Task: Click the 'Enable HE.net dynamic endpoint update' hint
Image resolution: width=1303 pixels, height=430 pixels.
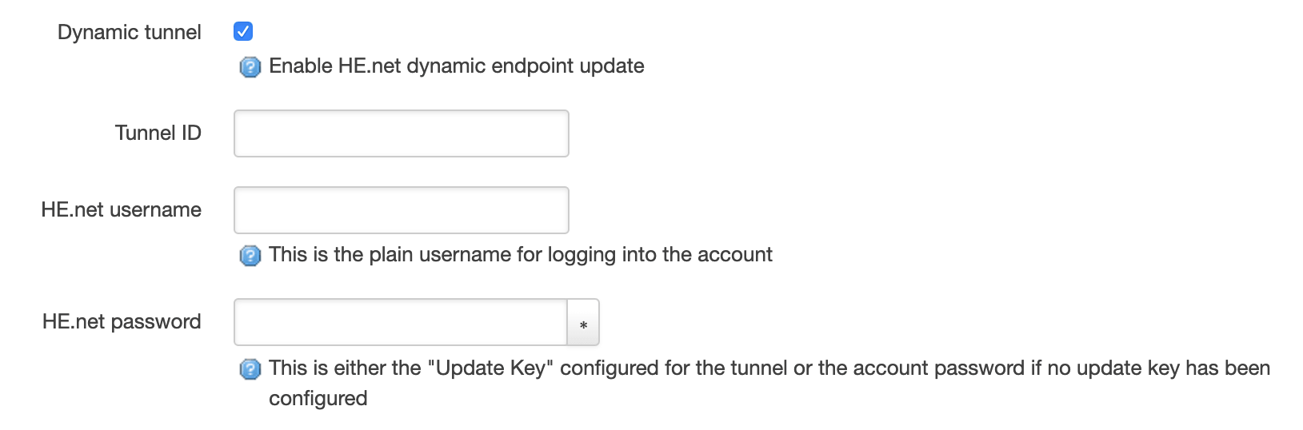Action: tap(456, 66)
